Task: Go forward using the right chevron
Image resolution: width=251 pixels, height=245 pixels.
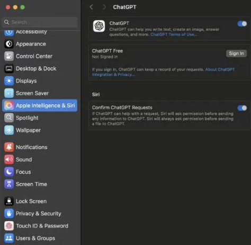Action: [104, 7]
